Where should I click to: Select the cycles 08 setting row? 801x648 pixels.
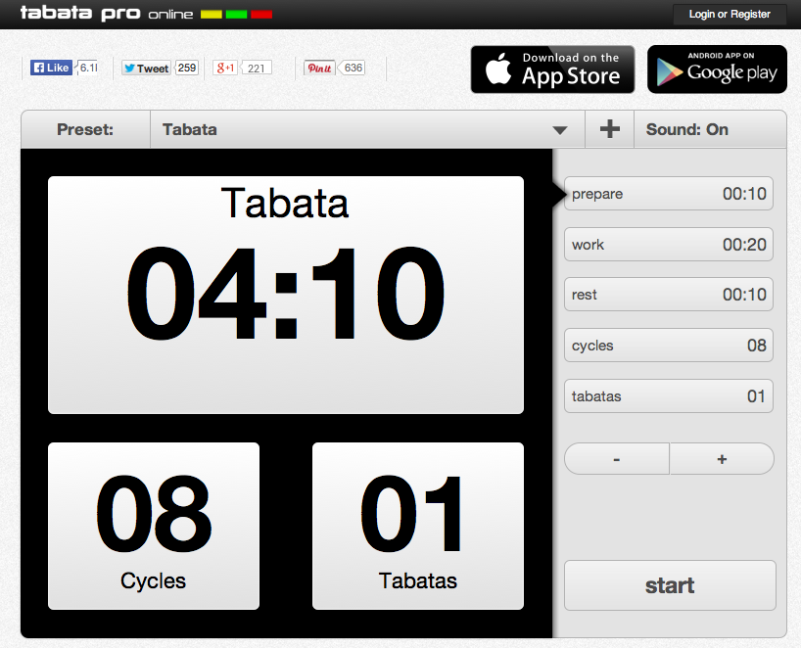pos(669,346)
